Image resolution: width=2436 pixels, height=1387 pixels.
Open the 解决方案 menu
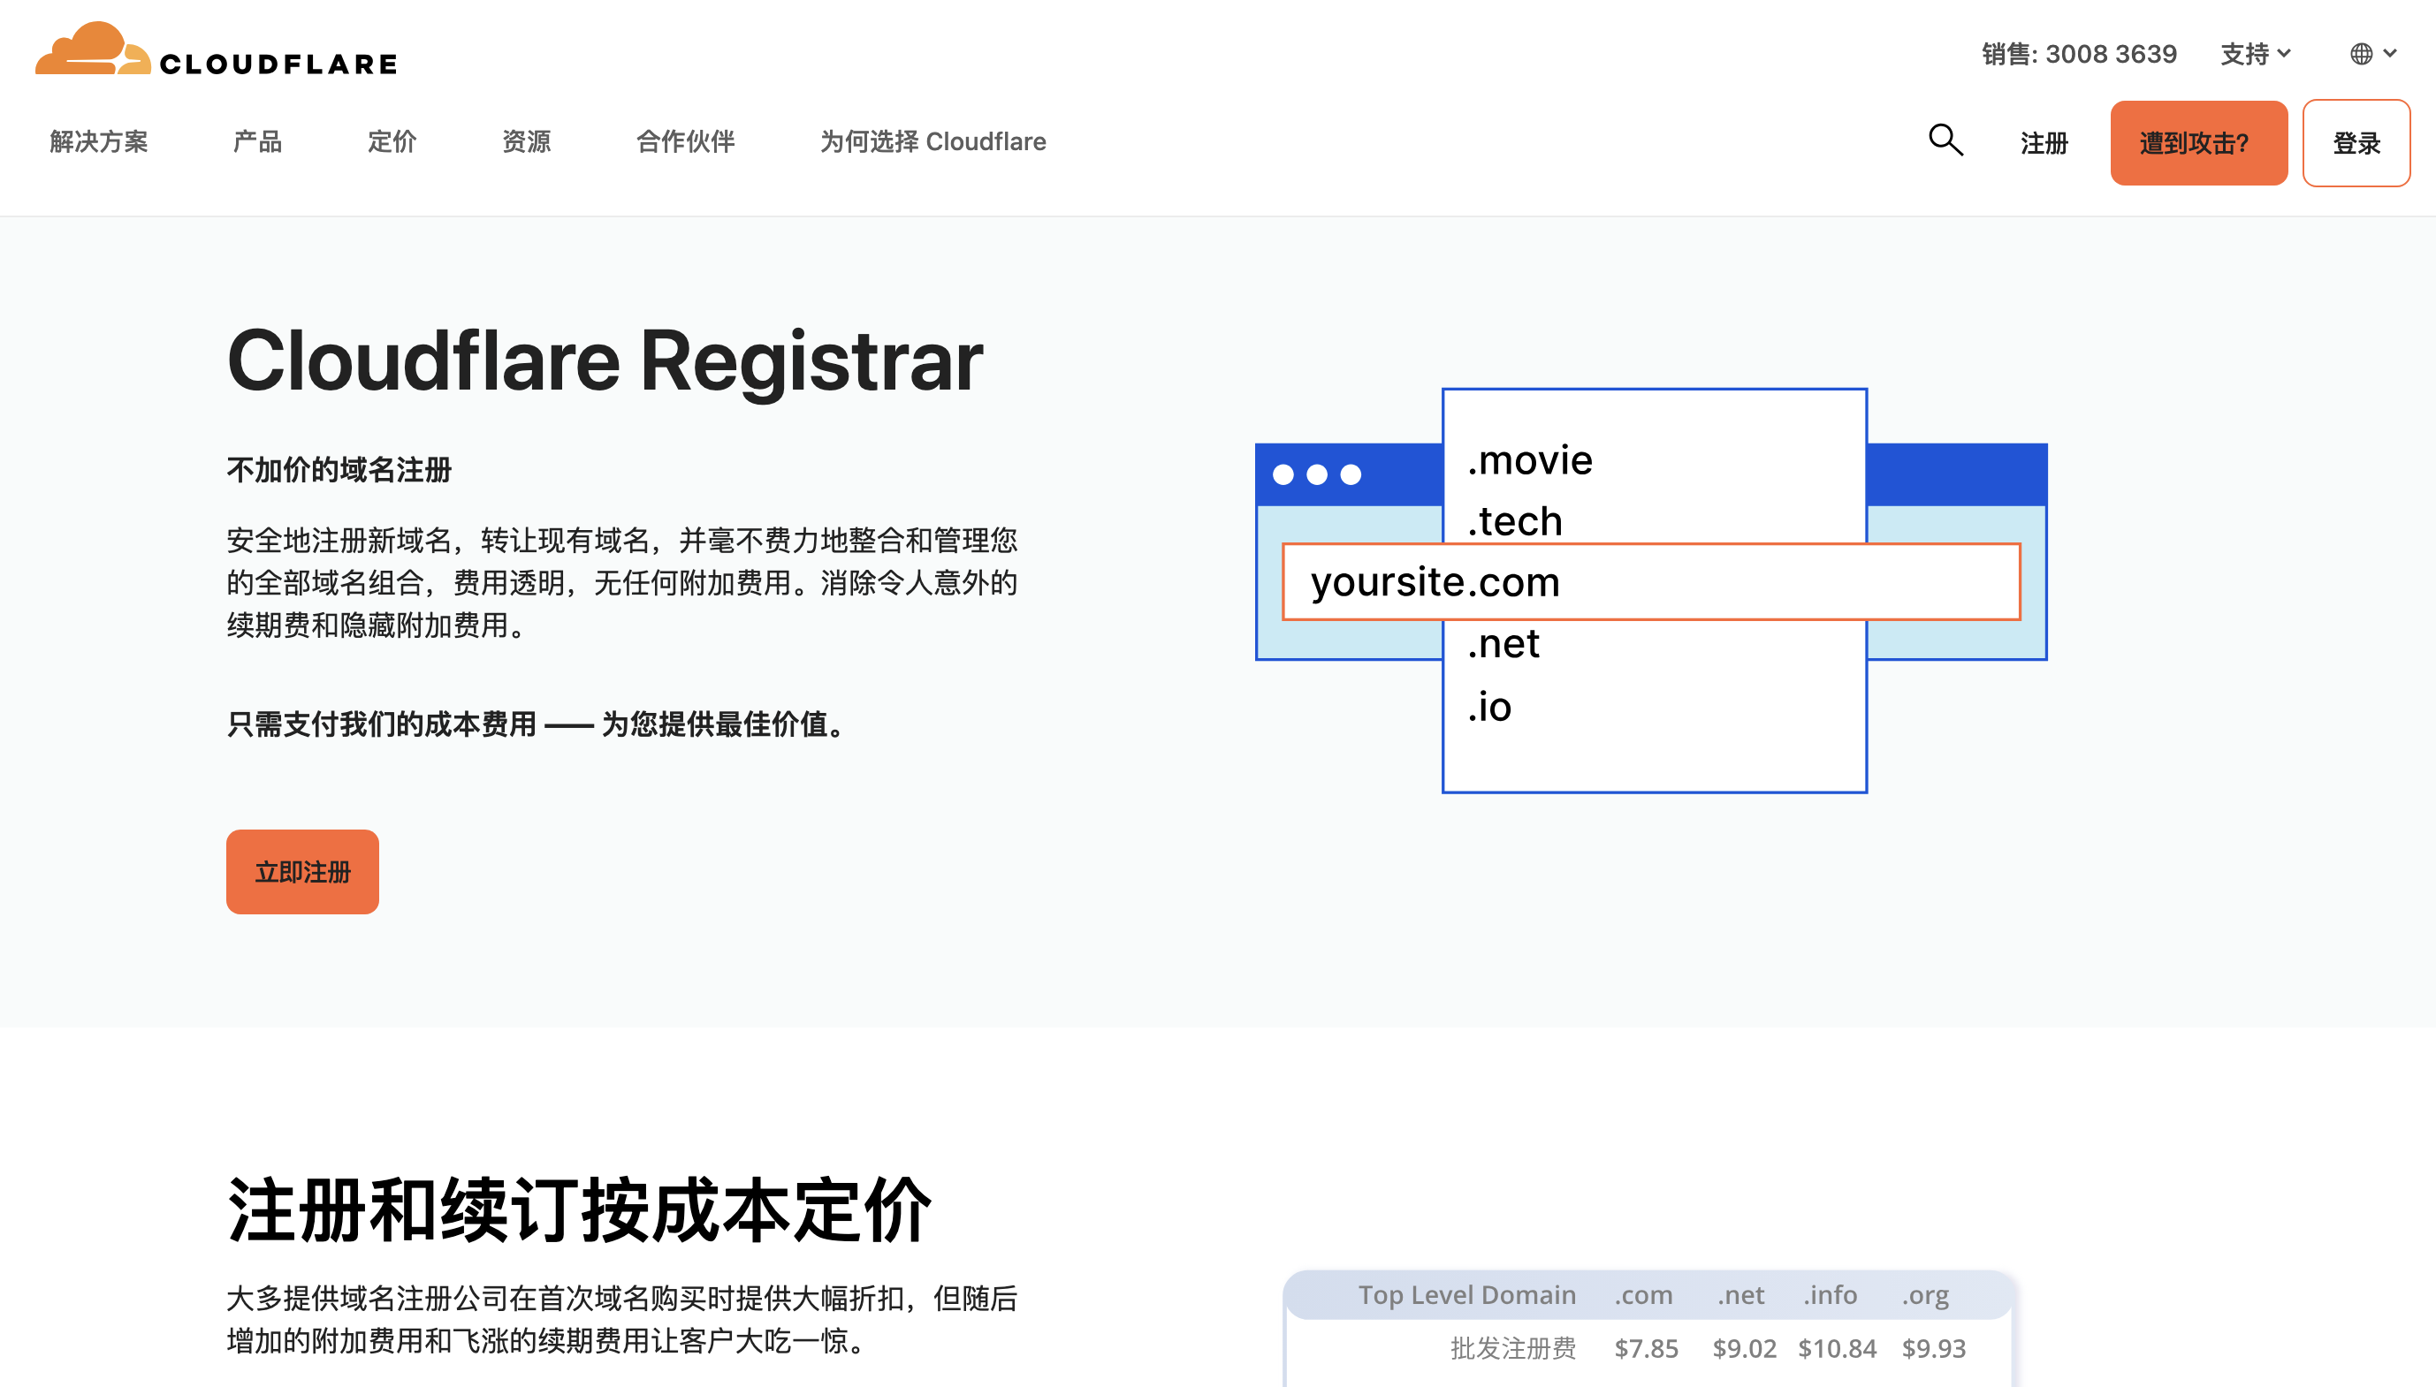(x=99, y=142)
